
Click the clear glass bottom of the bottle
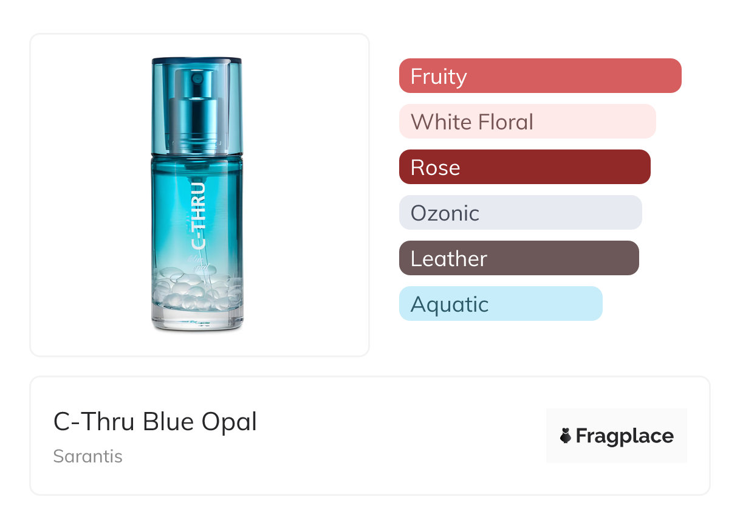[197, 320]
